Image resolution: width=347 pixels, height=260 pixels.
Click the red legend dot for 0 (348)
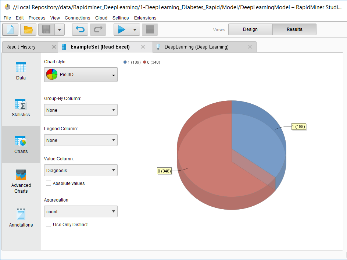tap(144, 62)
